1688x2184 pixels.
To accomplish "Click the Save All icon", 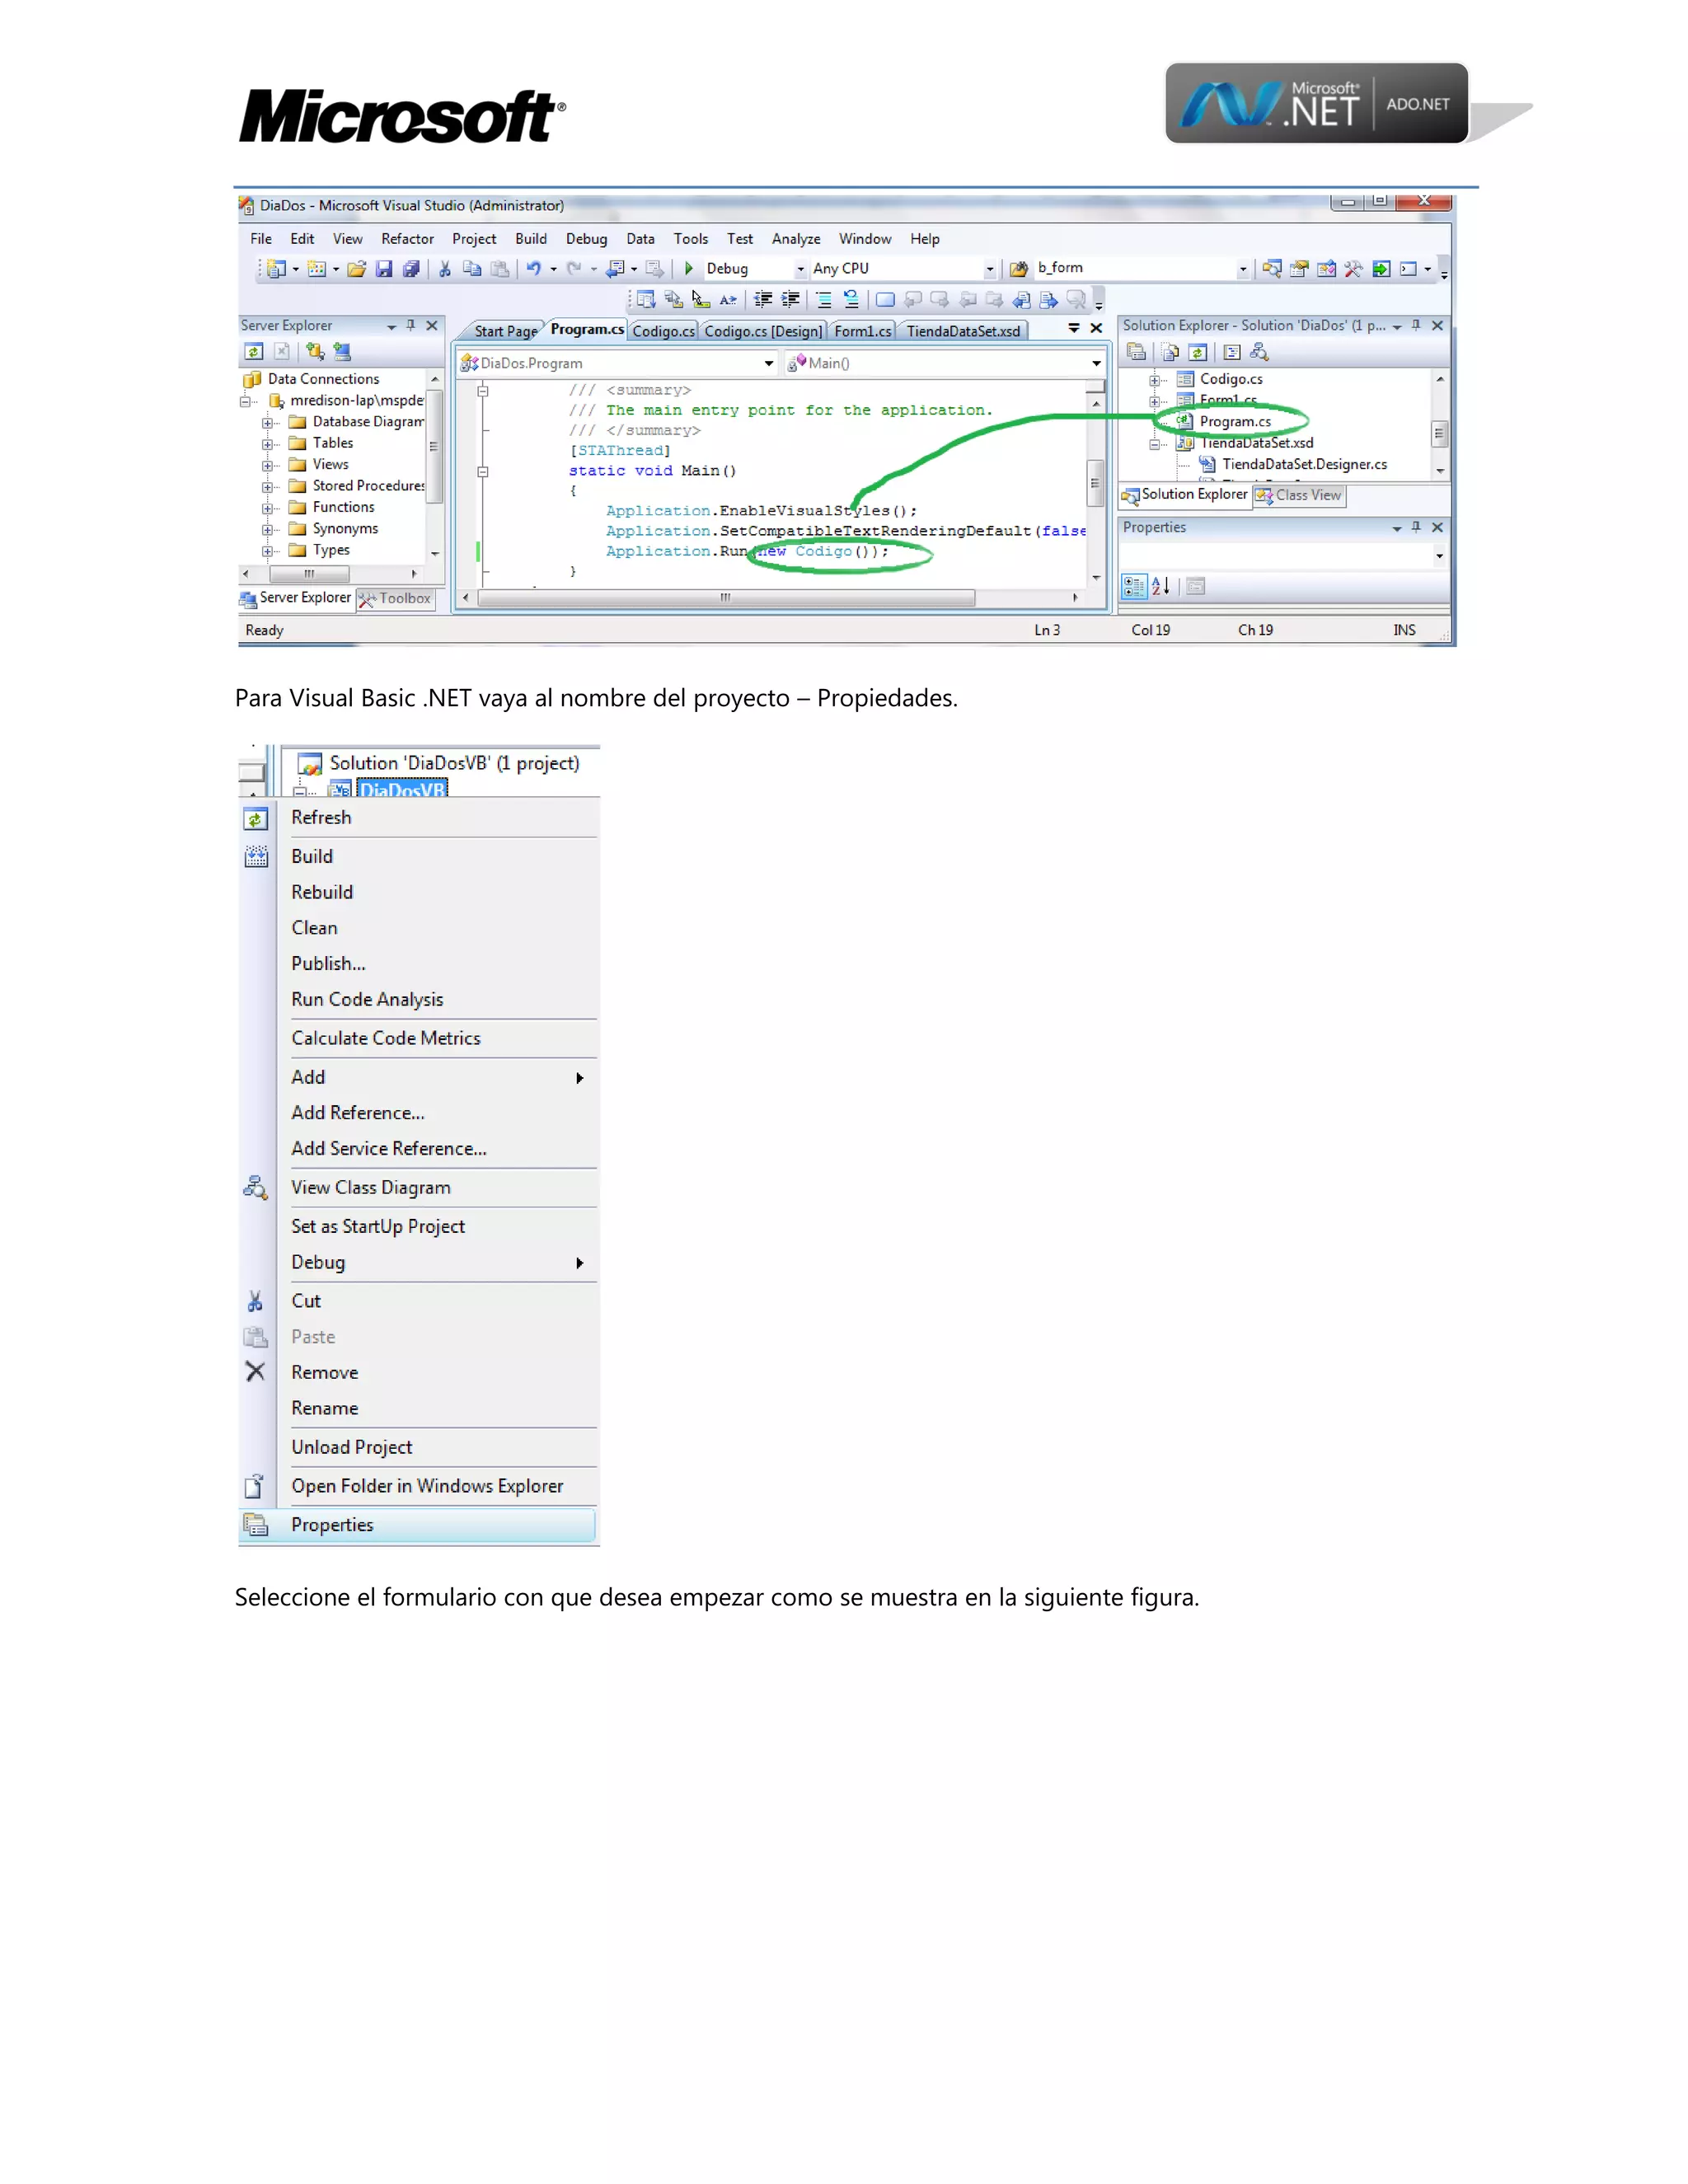I will 411,269.
